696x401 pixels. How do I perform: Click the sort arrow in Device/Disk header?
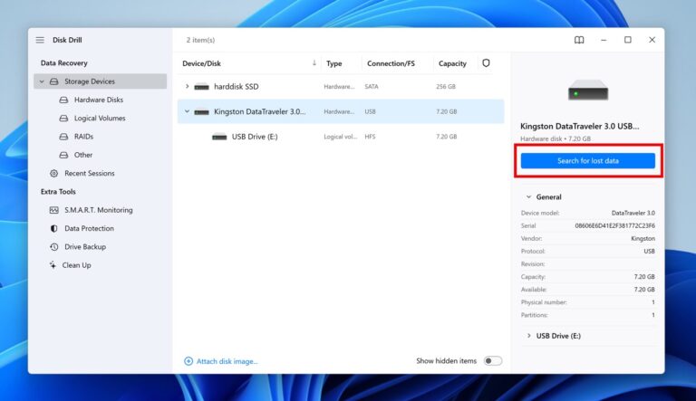coord(314,63)
